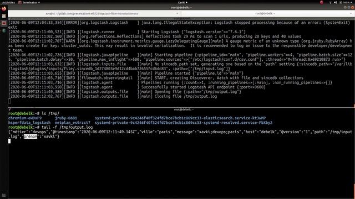Click the Xavki clock label in the top bar

click(x=182, y=2)
